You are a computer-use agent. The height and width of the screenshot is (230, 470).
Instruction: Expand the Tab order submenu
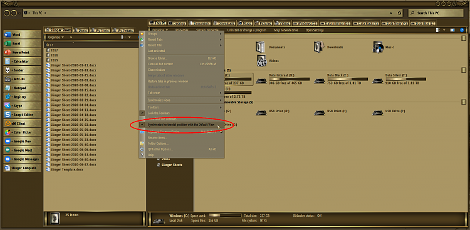[x=182, y=93]
